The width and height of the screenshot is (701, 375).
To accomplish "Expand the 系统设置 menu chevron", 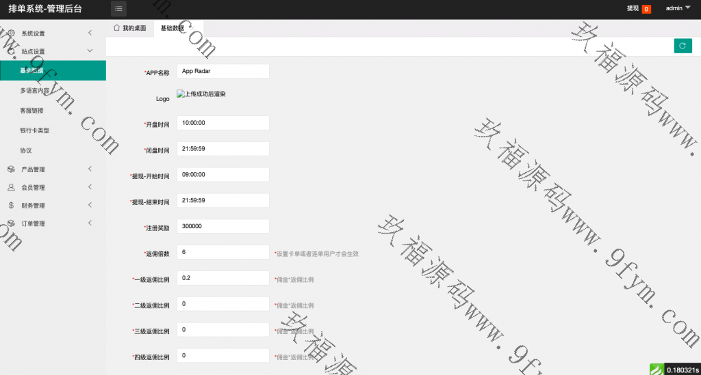I will click(x=90, y=33).
